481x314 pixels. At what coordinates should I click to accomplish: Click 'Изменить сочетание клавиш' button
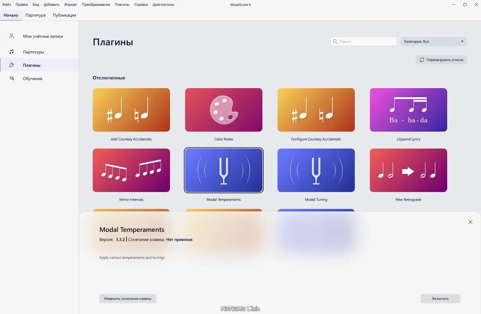pyautogui.click(x=128, y=299)
